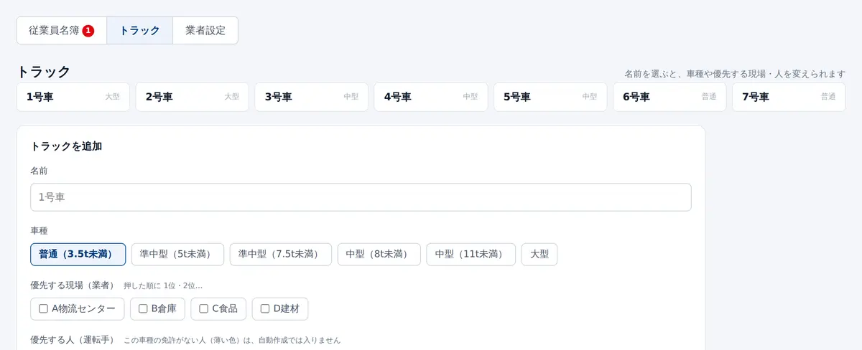Screen dimensions: 862x350
Task: Select truck card 5号車
Action: [550, 97]
